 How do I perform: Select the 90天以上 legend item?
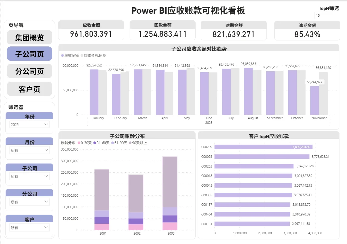138,143
